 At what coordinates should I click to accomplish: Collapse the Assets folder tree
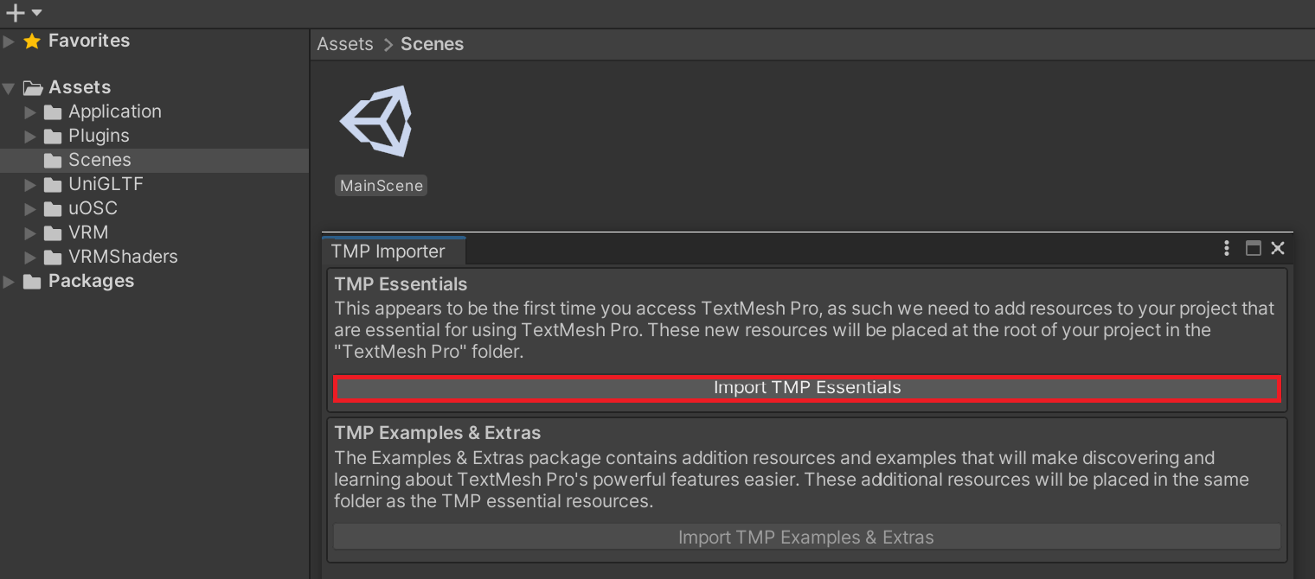pyautogui.click(x=8, y=86)
